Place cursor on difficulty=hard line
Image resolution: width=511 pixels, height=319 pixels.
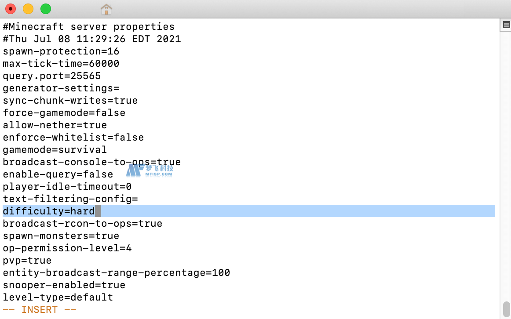click(49, 211)
